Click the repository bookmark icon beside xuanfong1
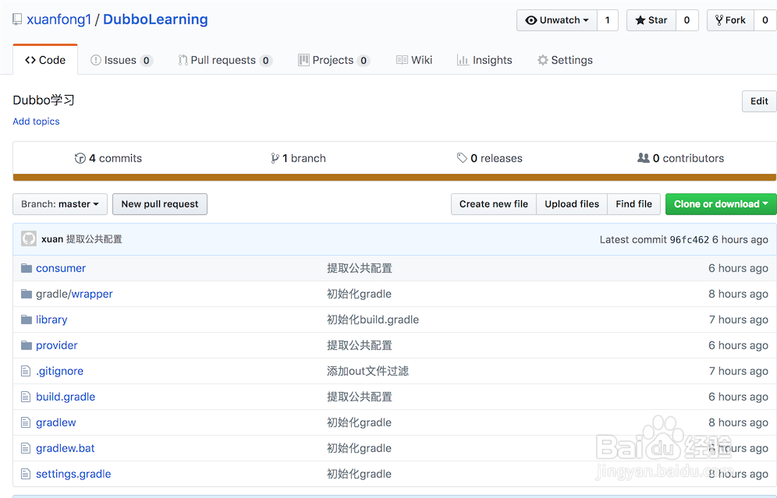The height and width of the screenshot is (498, 777). (17, 19)
